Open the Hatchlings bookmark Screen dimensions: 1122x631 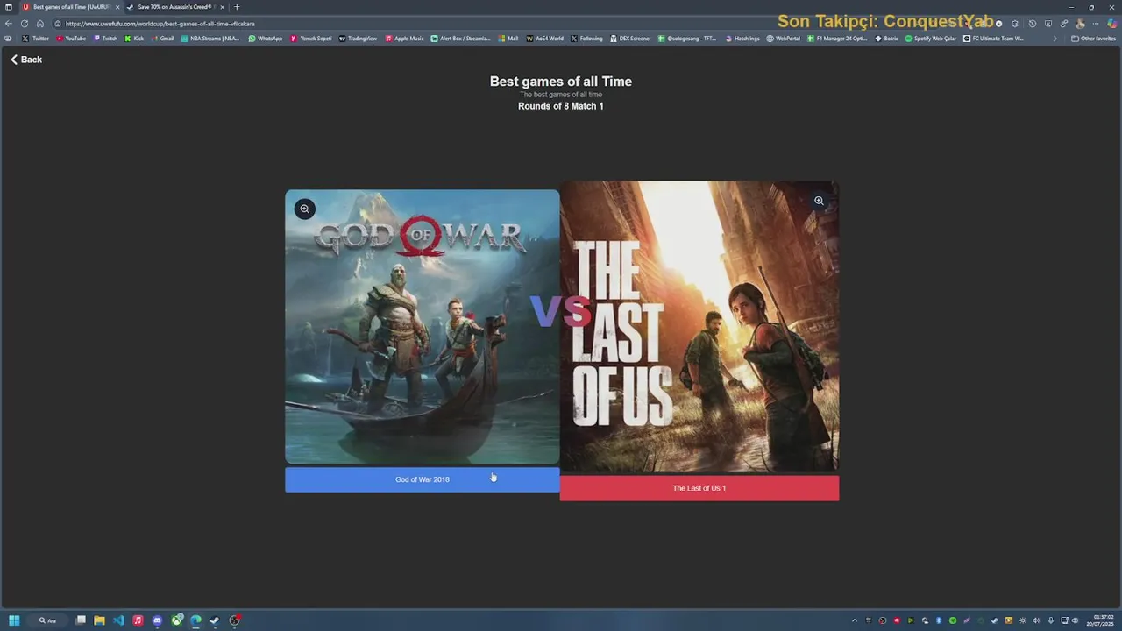[x=742, y=39]
